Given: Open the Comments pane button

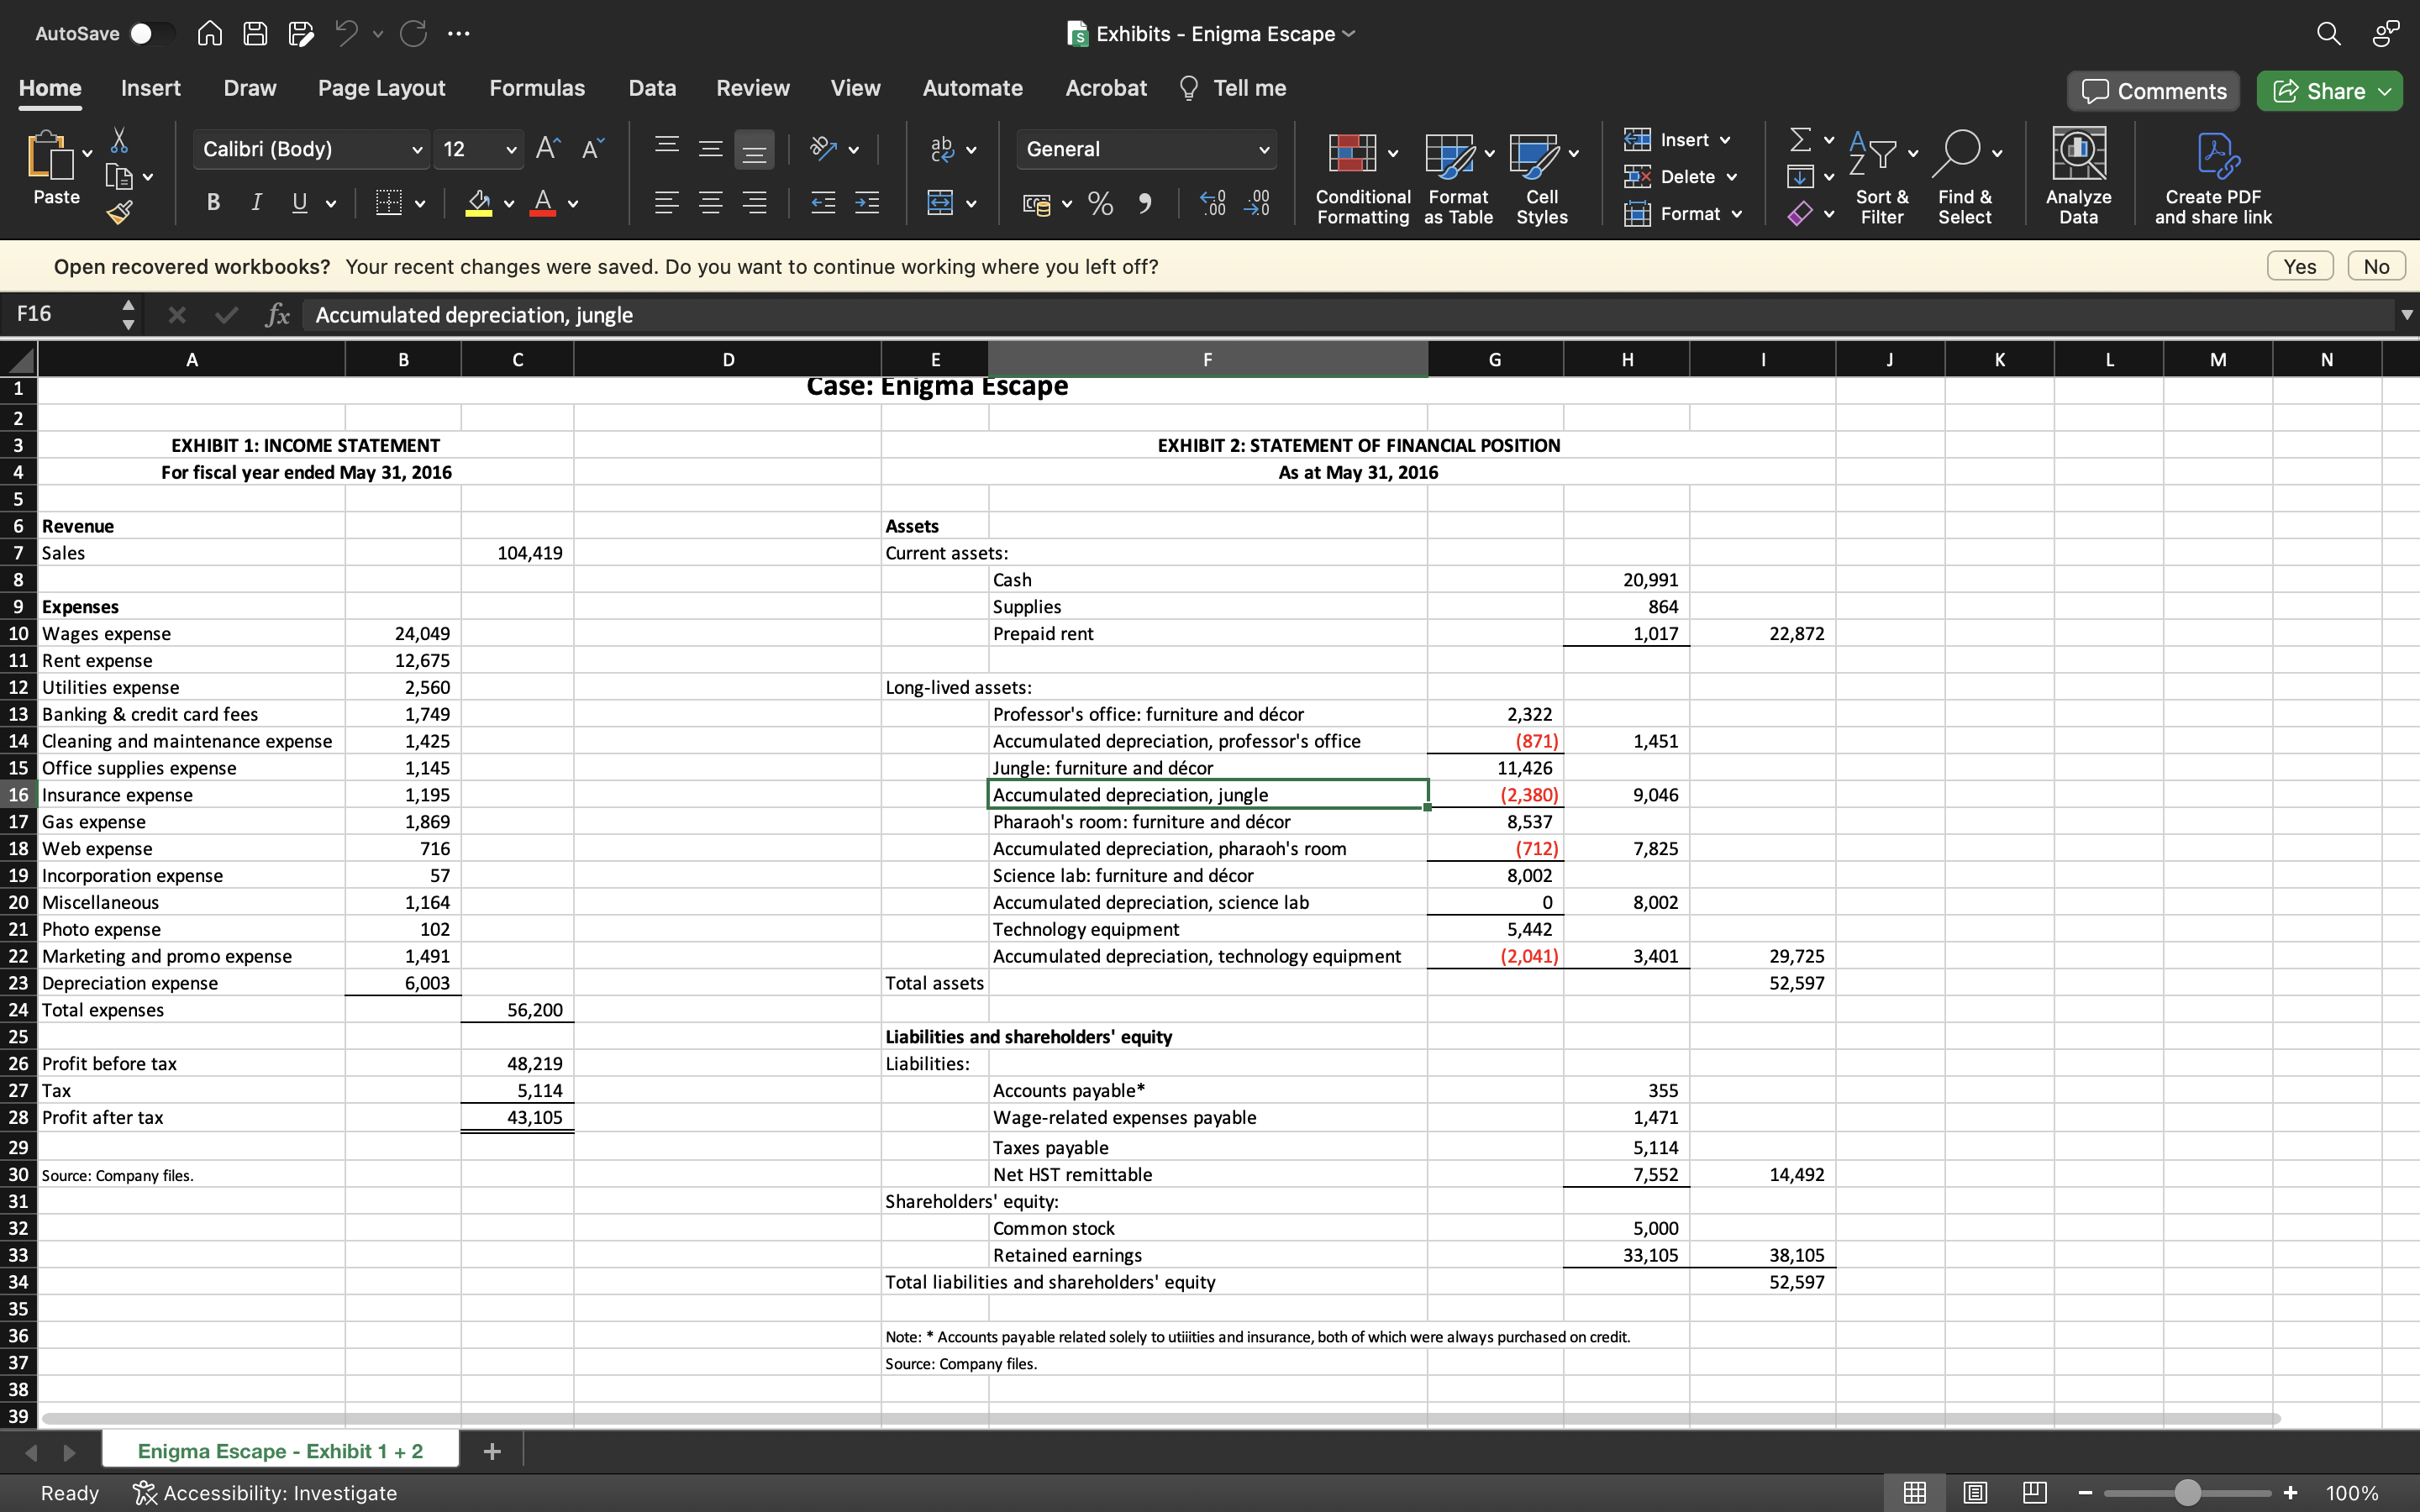Looking at the screenshot, I should point(2153,91).
